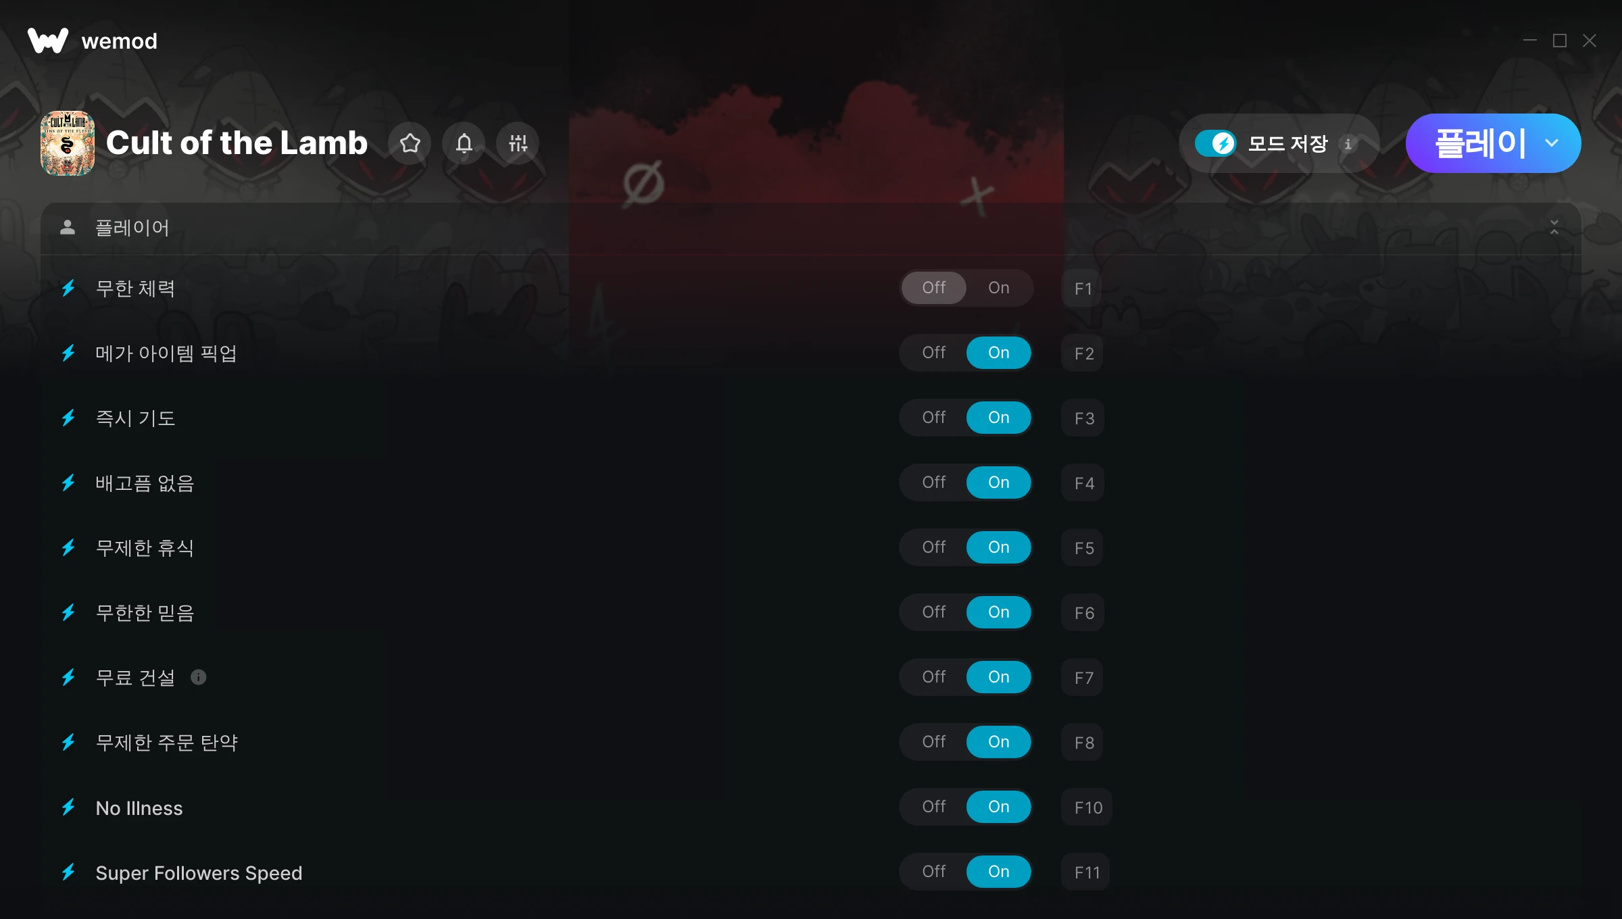Click the 플레이 button
This screenshot has height=919, width=1622.
pyautogui.click(x=1480, y=143)
